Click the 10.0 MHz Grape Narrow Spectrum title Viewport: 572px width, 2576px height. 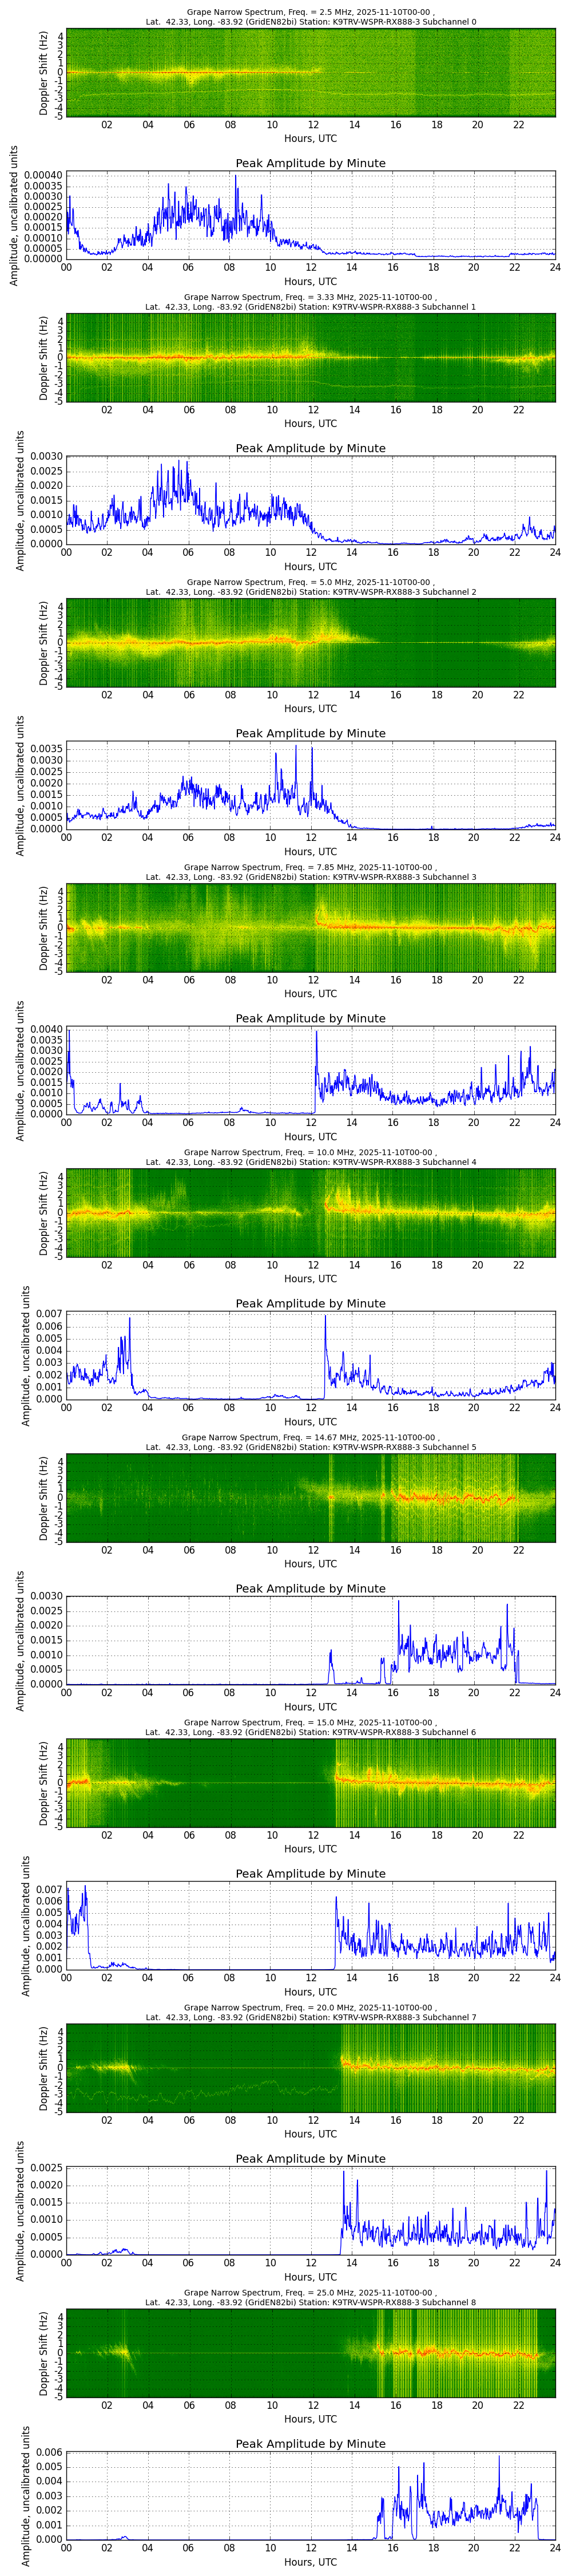(311, 1152)
